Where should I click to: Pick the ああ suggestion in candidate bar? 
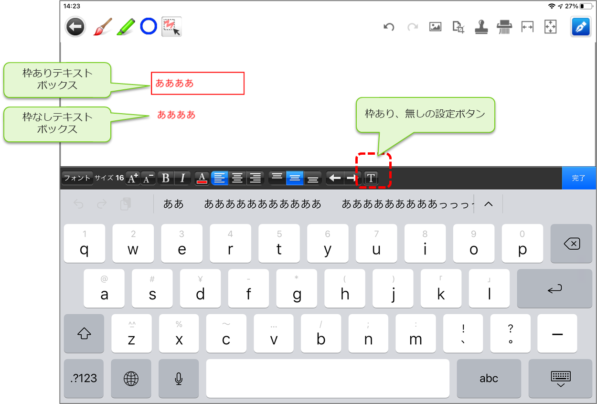173,204
